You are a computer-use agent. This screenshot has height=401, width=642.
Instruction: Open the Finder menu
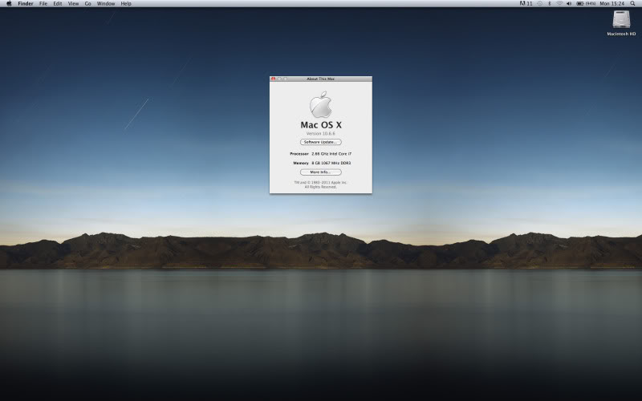click(x=26, y=3)
